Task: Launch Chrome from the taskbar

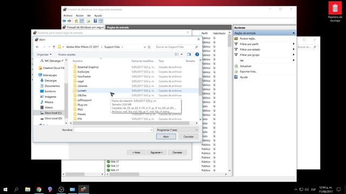Action: click(39, 189)
